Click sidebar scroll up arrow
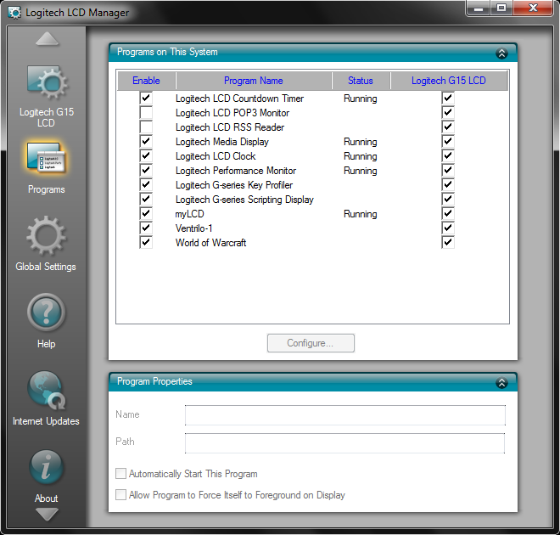The image size is (560, 535). pos(48,39)
